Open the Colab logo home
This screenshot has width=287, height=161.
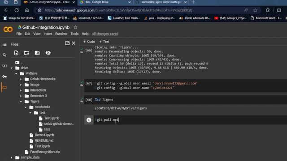point(8,30)
